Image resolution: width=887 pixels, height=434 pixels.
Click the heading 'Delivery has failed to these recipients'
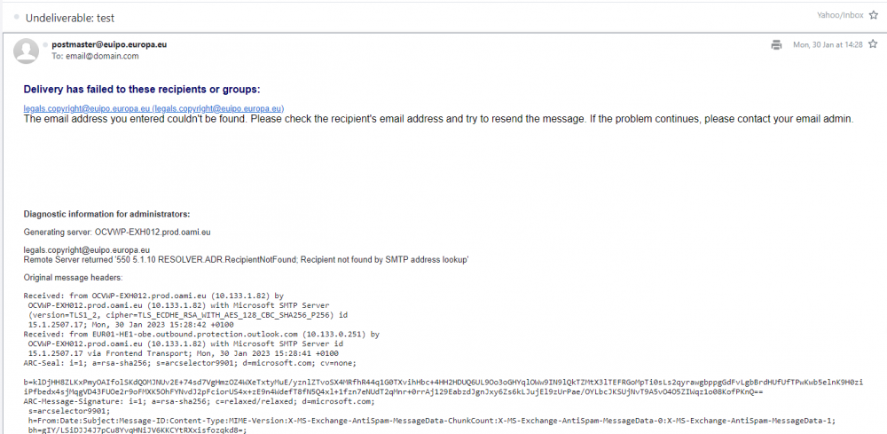click(x=142, y=90)
